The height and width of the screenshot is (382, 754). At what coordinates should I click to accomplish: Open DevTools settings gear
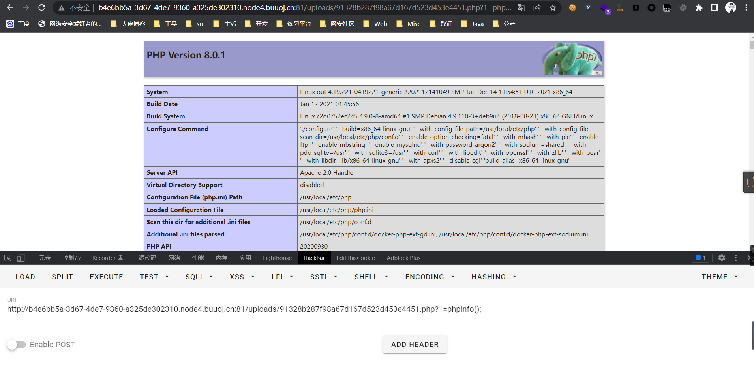tap(722, 258)
